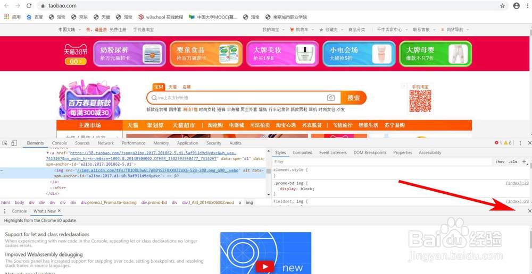Select img in DOM breadcrumb
Screen dimensions: 532x274
250,202
